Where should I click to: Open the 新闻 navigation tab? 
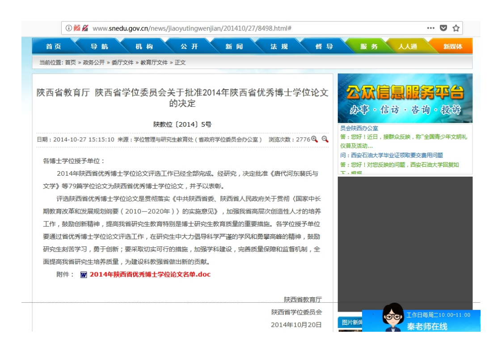tap(234, 46)
